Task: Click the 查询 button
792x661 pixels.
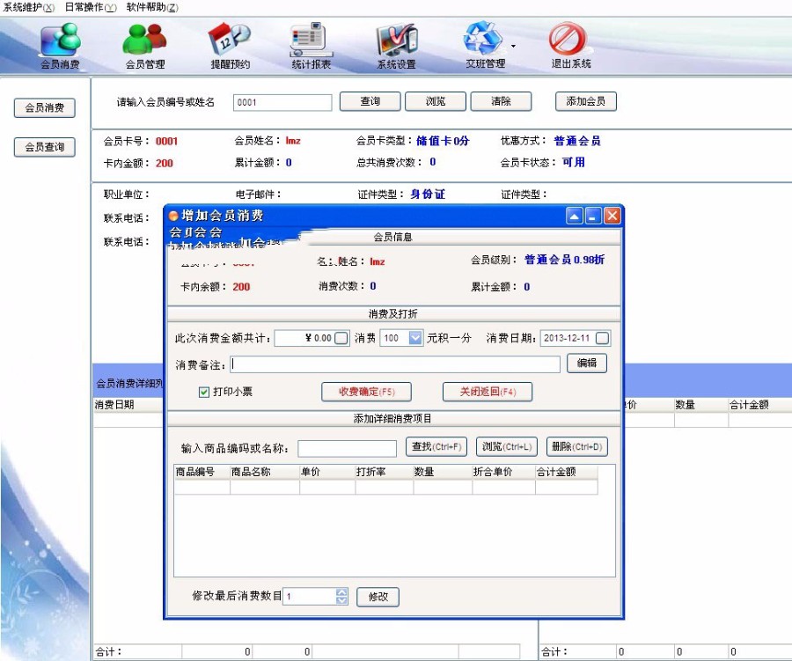Action: (370, 101)
